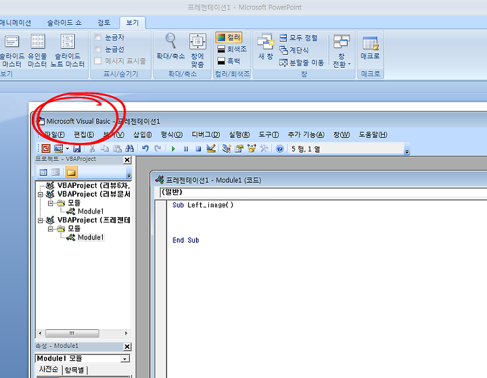Toggle Folders icon in project panel
The image size is (487, 378).
(71, 172)
